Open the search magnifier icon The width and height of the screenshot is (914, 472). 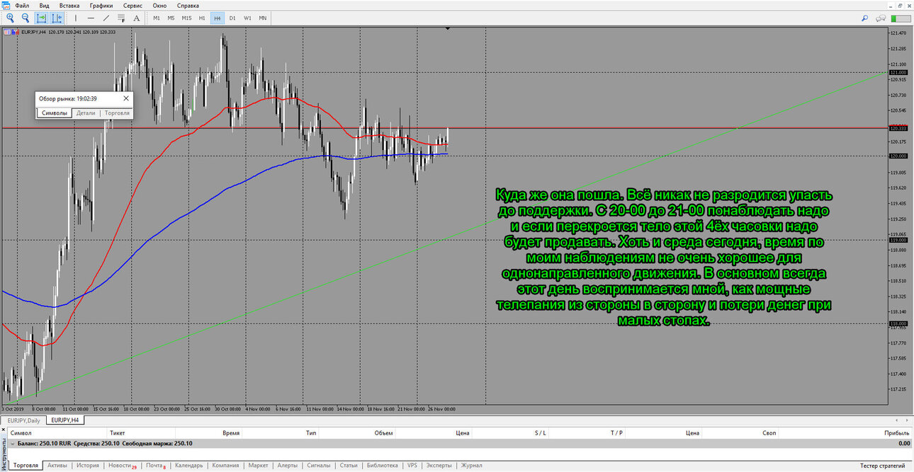pyautogui.click(x=864, y=18)
